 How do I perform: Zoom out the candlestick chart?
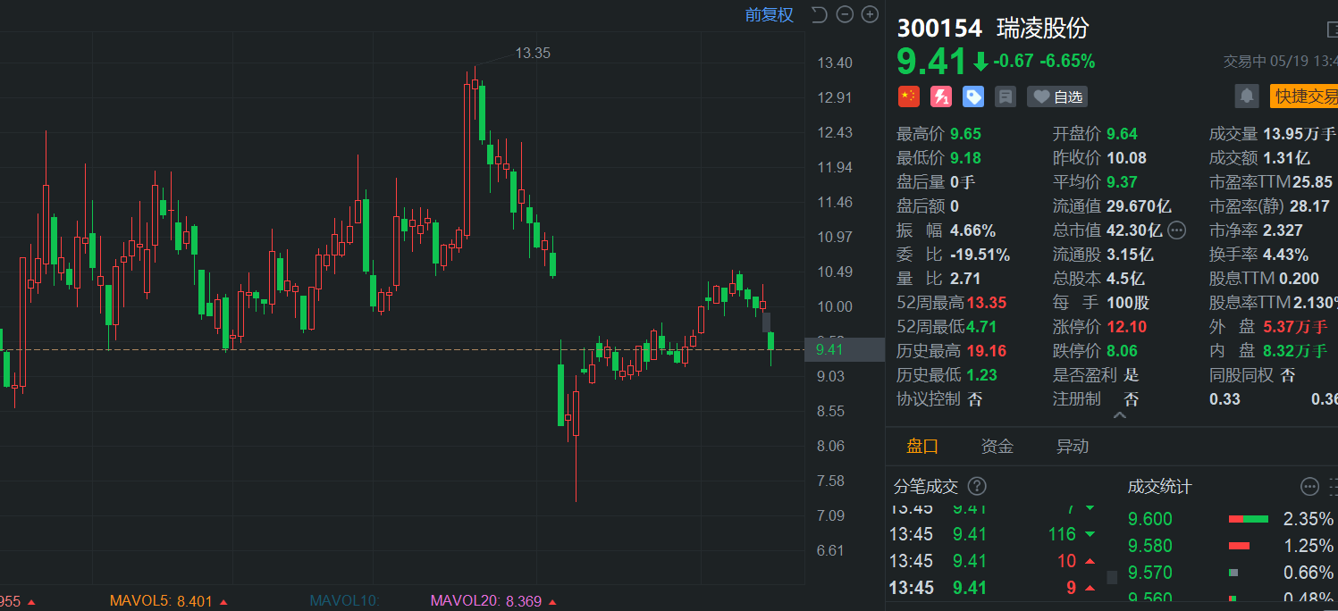tap(845, 14)
